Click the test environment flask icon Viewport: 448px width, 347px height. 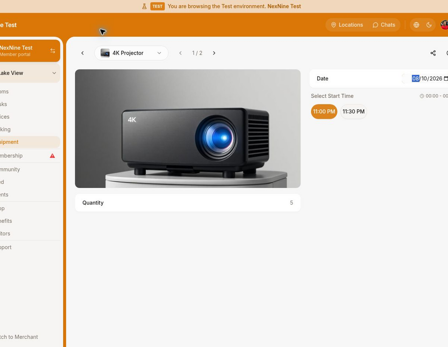pyautogui.click(x=144, y=6)
